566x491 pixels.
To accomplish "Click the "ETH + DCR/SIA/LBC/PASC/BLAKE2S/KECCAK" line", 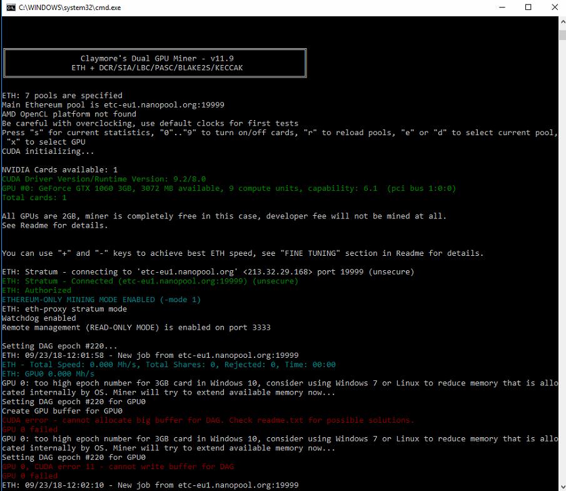I will (x=157, y=68).
